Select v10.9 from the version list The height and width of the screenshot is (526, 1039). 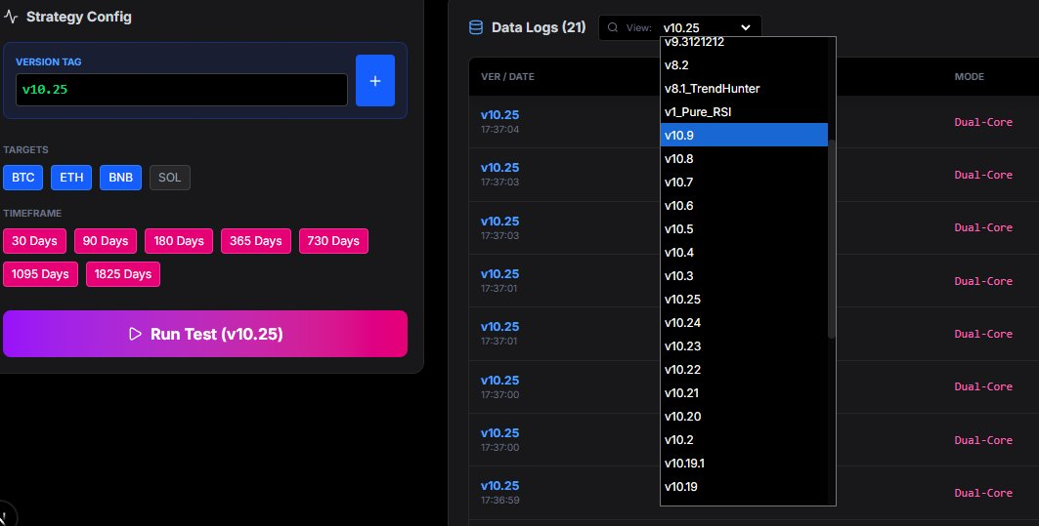click(678, 135)
